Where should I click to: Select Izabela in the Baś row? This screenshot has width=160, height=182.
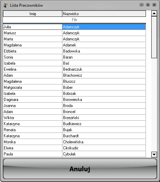tap(33, 63)
